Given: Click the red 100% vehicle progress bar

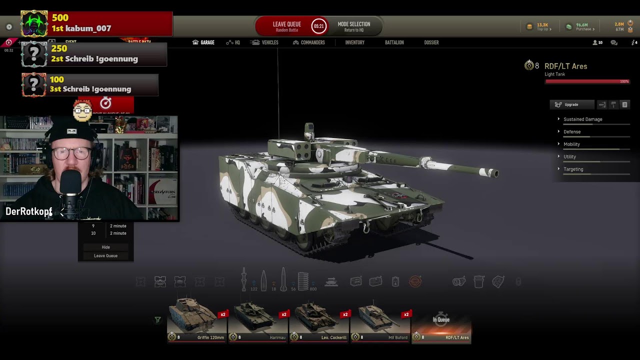Looking at the screenshot, I should pos(587,81).
